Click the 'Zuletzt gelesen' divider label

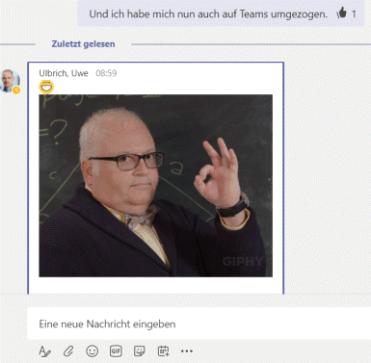tap(83, 44)
